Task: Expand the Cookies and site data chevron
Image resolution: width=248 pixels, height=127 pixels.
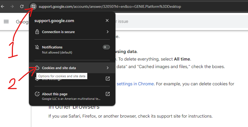Action: pyautogui.click(x=107, y=68)
